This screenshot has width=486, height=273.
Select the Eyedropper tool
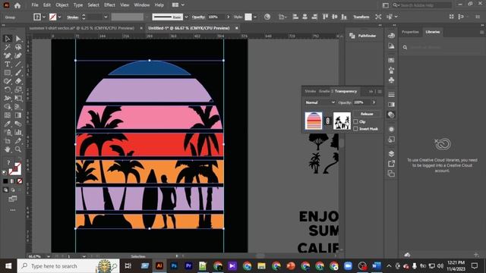(8, 124)
